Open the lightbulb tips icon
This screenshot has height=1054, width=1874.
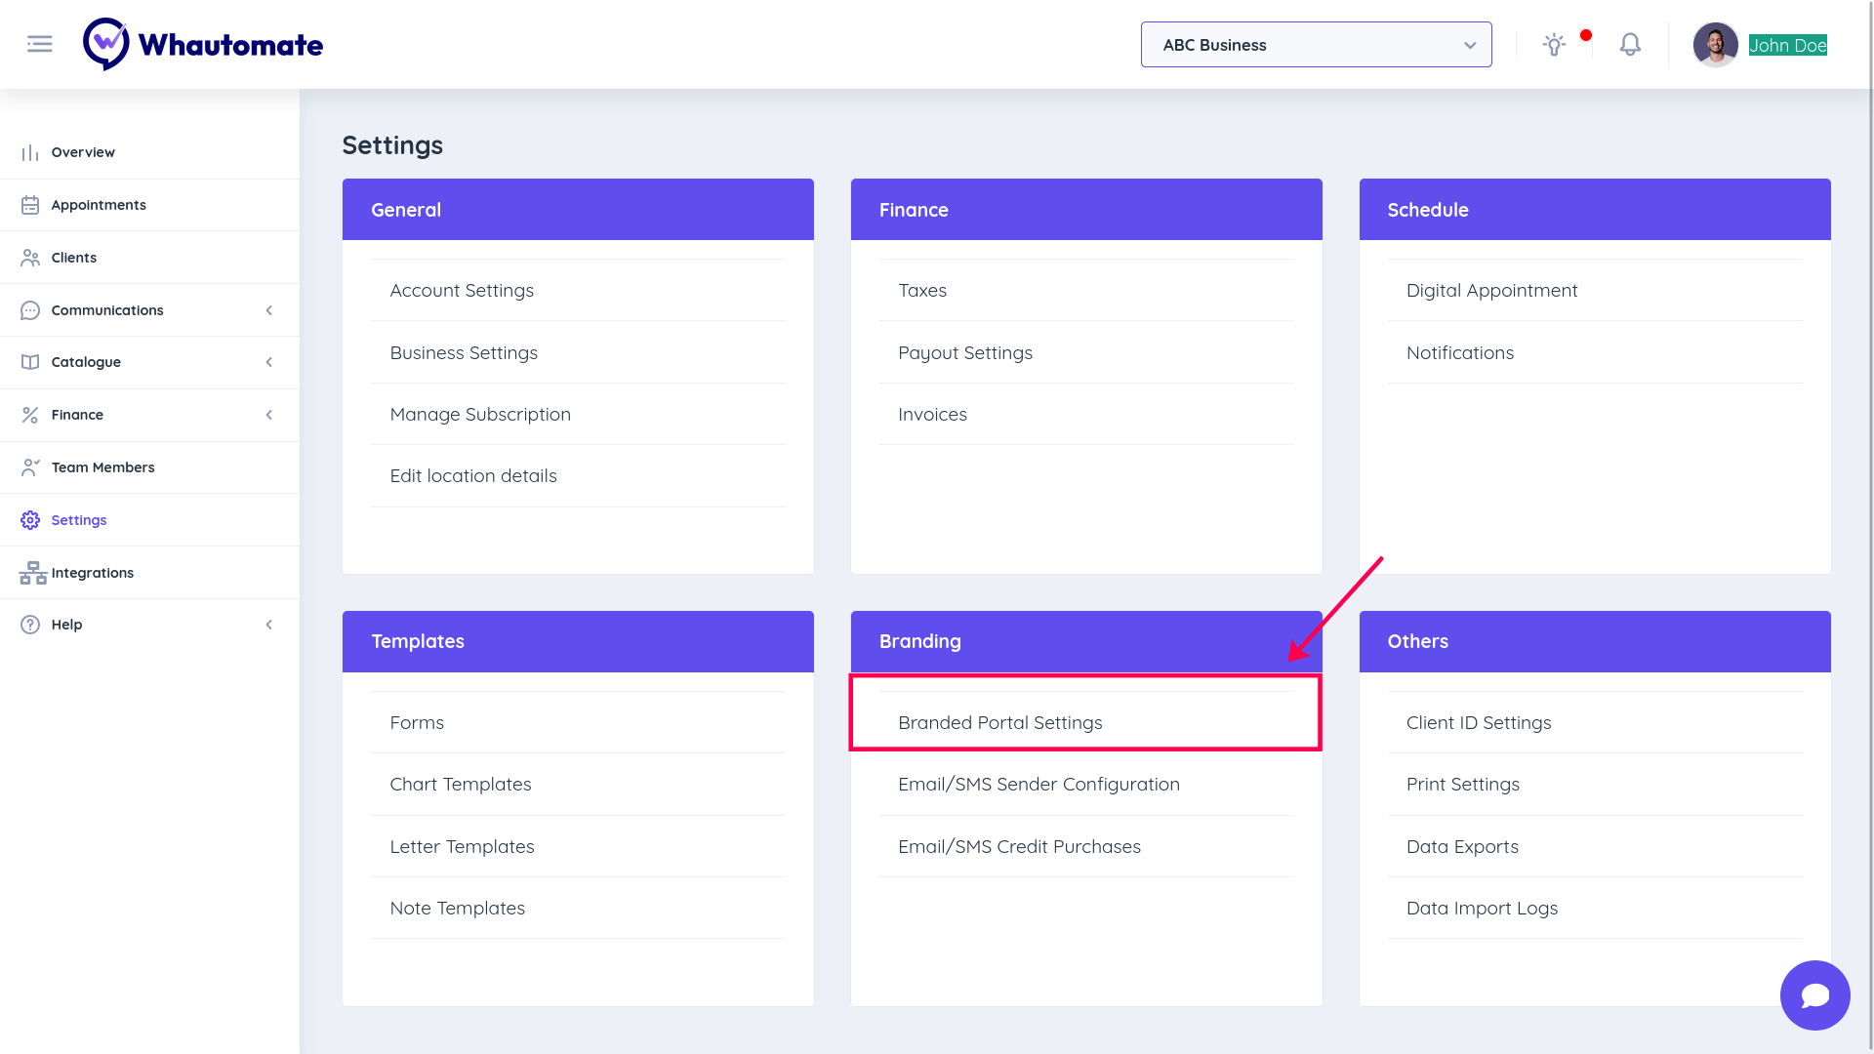1554,45
